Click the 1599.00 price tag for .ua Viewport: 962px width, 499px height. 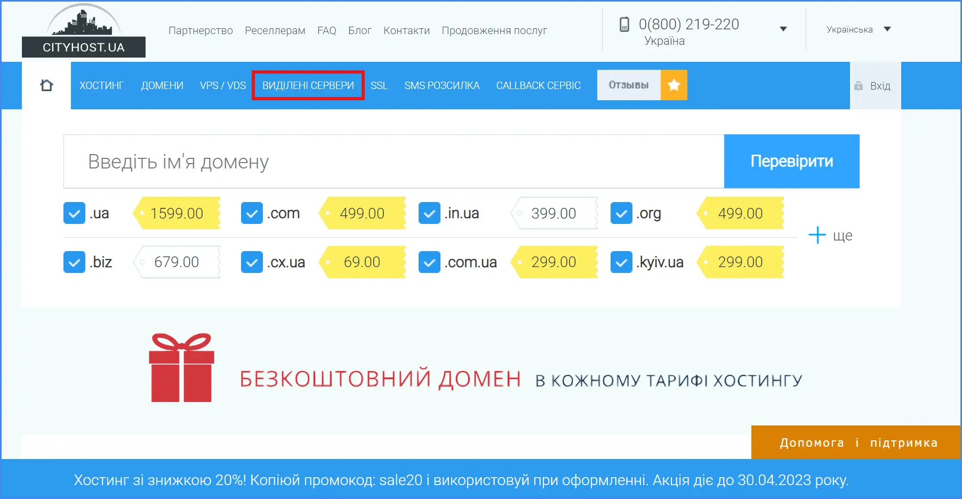click(x=177, y=213)
